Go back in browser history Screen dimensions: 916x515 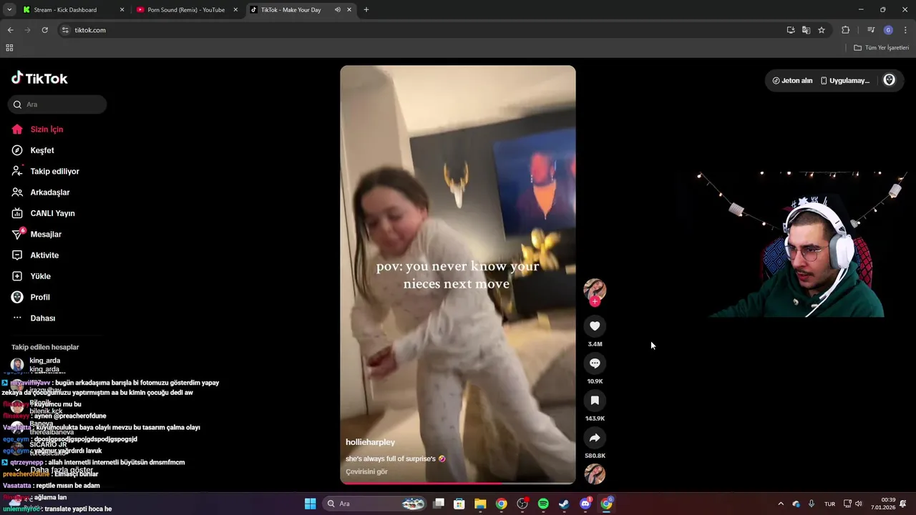(10, 30)
